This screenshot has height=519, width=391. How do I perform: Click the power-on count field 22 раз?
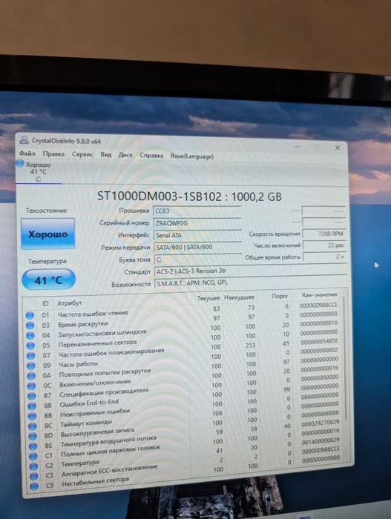(x=324, y=245)
